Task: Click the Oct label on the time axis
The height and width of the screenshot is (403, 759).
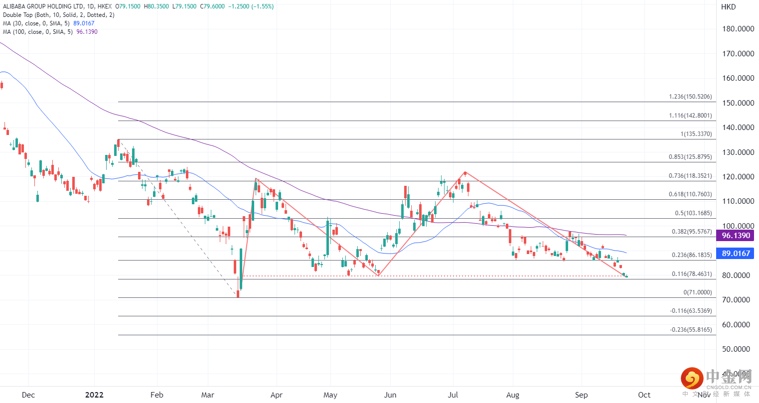Action: point(644,395)
